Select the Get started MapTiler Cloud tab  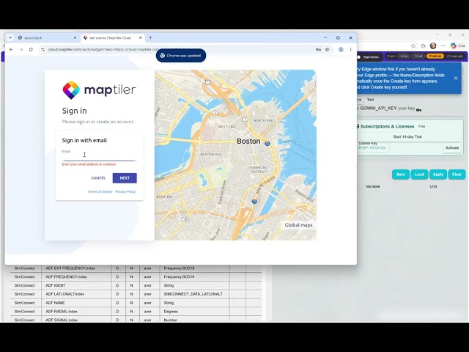point(113,37)
